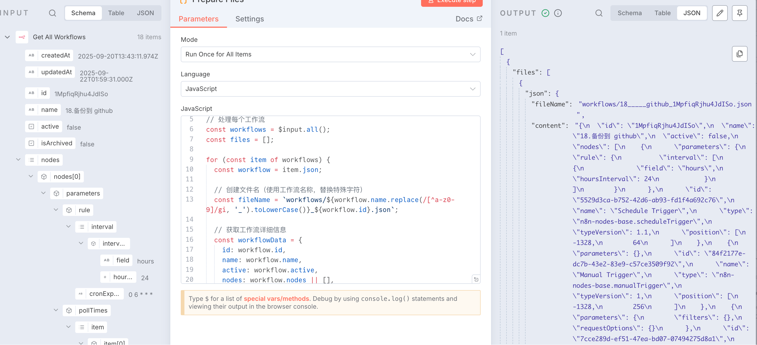Click the pencil edit output icon
This screenshot has height=345, width=757.
(720, 13)
